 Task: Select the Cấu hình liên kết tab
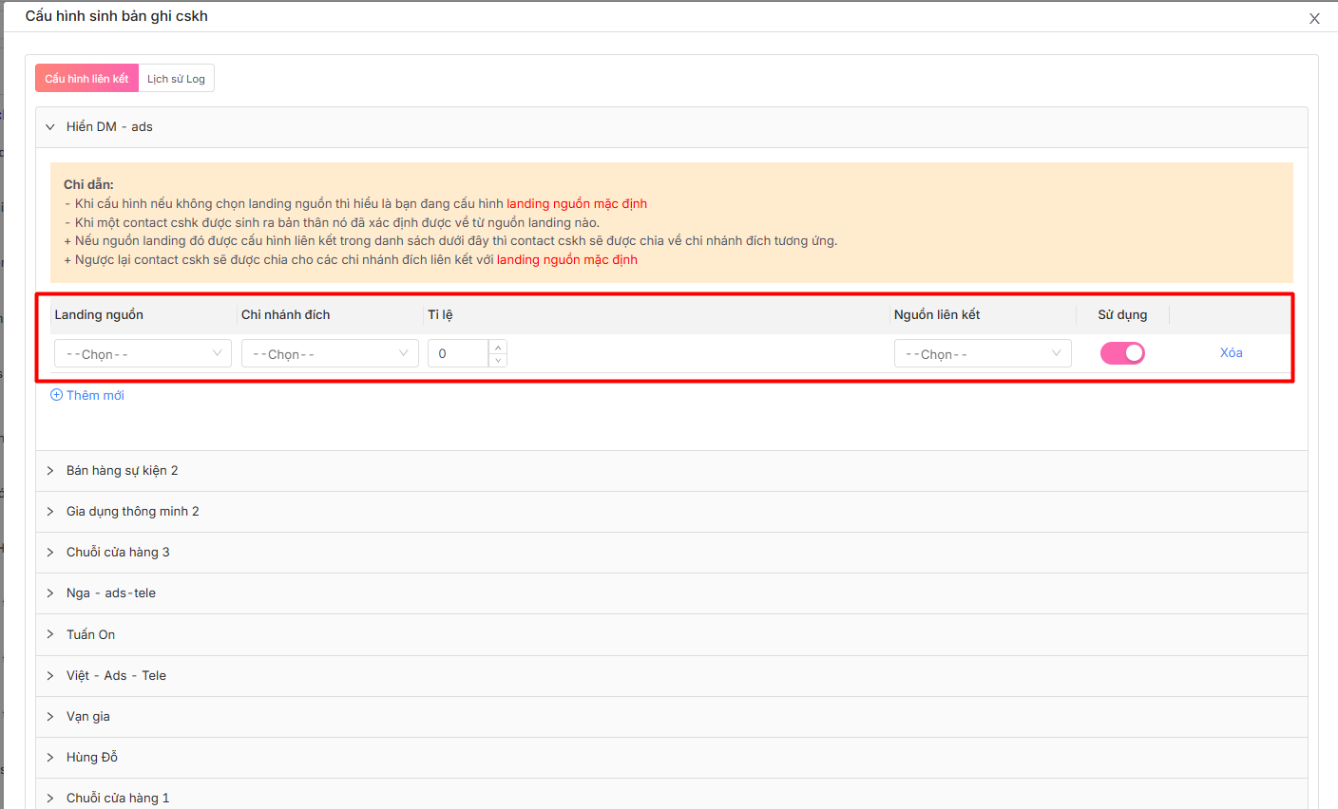86,79
